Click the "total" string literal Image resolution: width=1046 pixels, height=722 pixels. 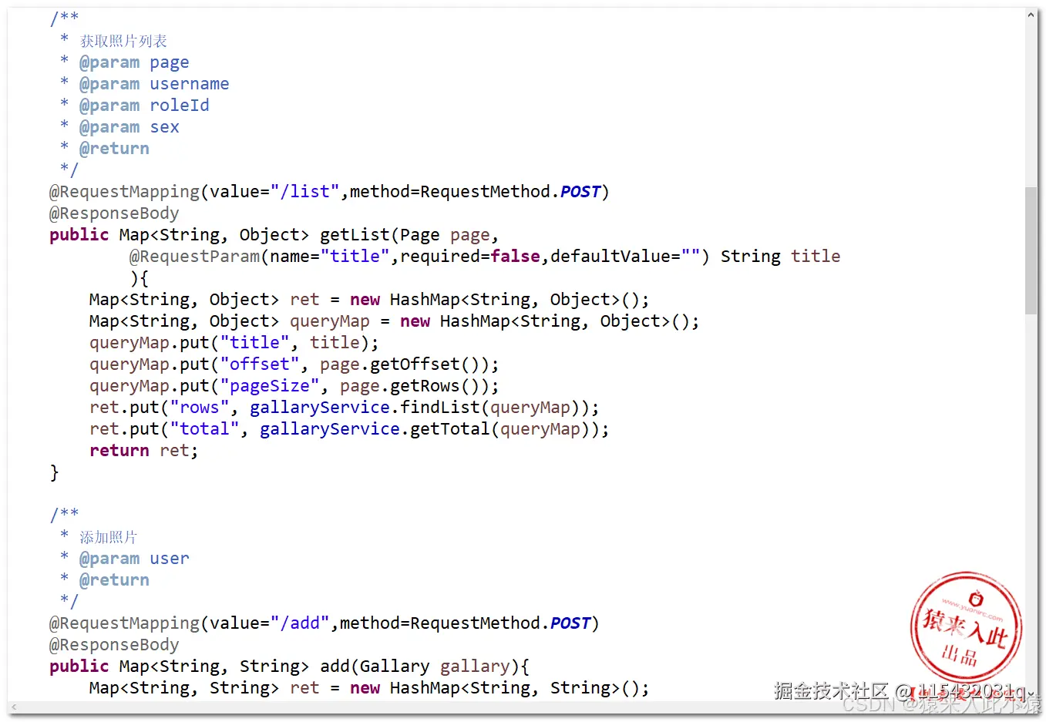click(x=204, y=428)
